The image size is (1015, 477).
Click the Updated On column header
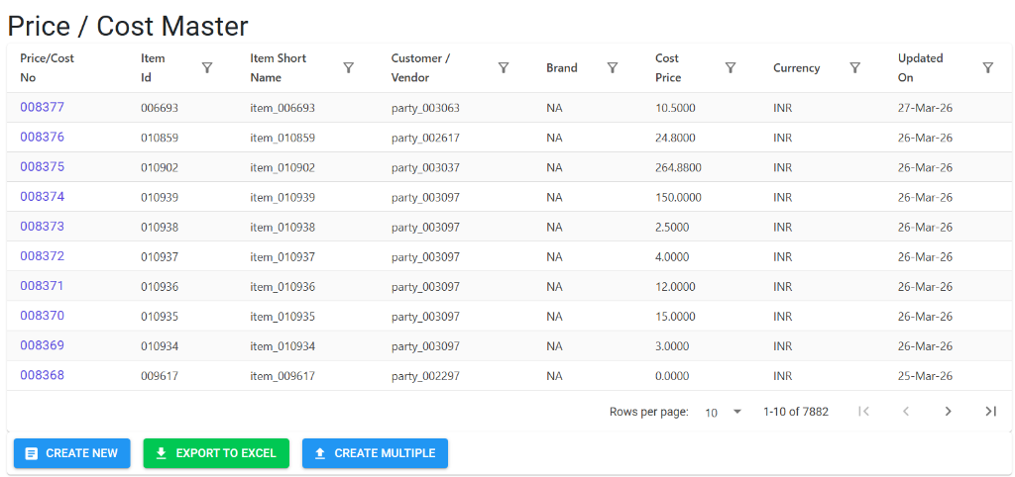tap(920, 68)
